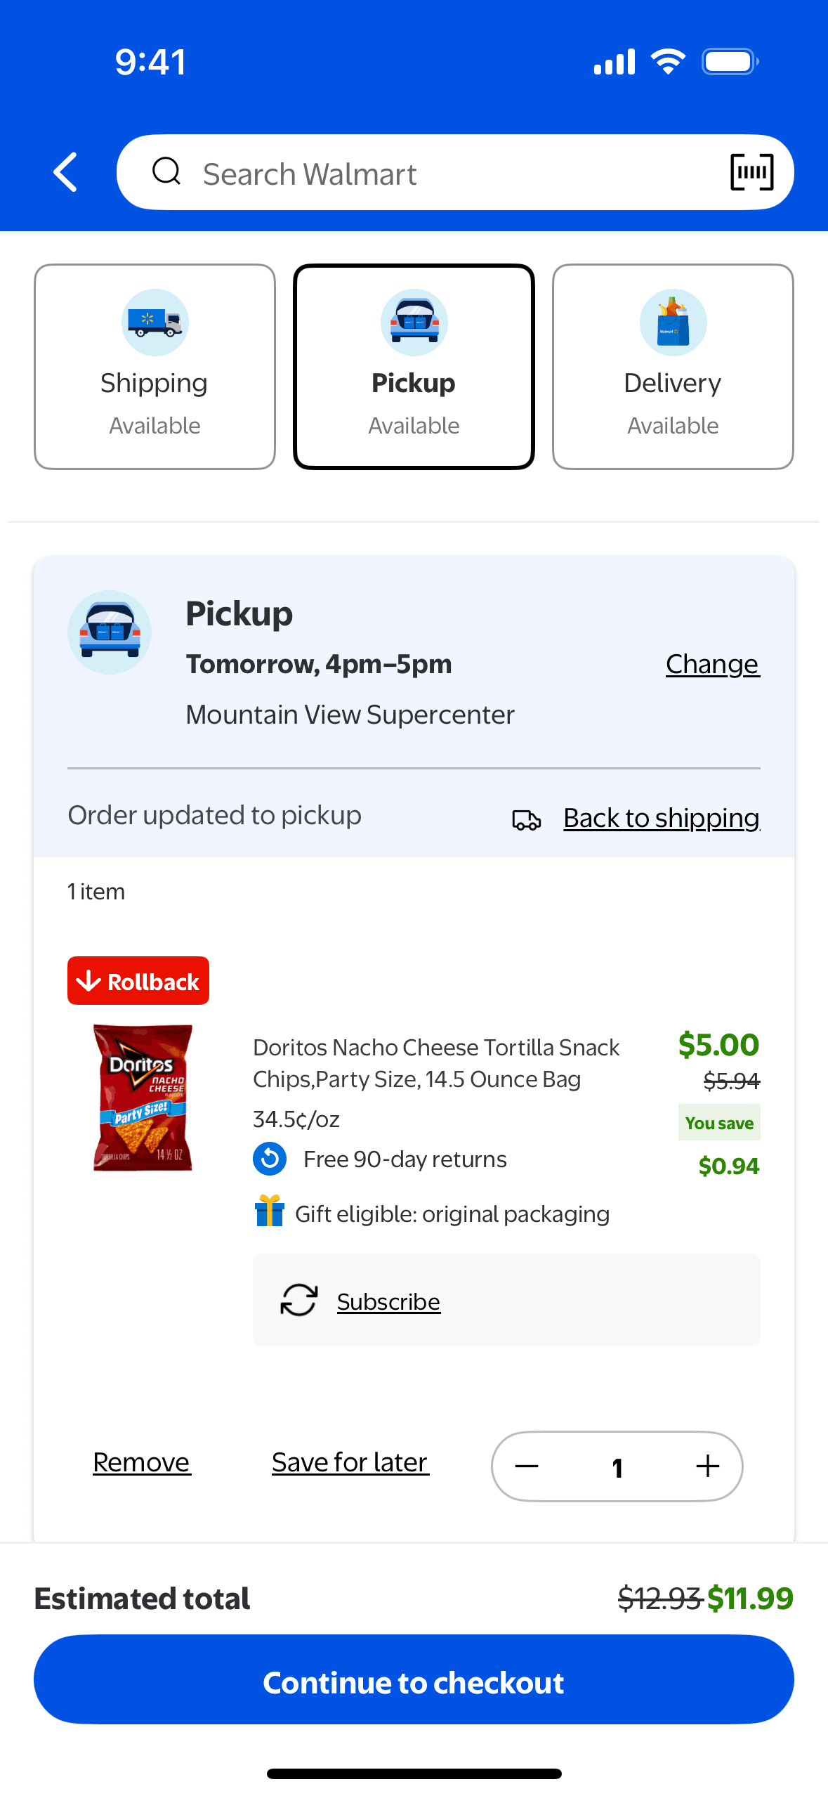
Task: Select the Delivery fulfillment option
Action: coord(673,367)
